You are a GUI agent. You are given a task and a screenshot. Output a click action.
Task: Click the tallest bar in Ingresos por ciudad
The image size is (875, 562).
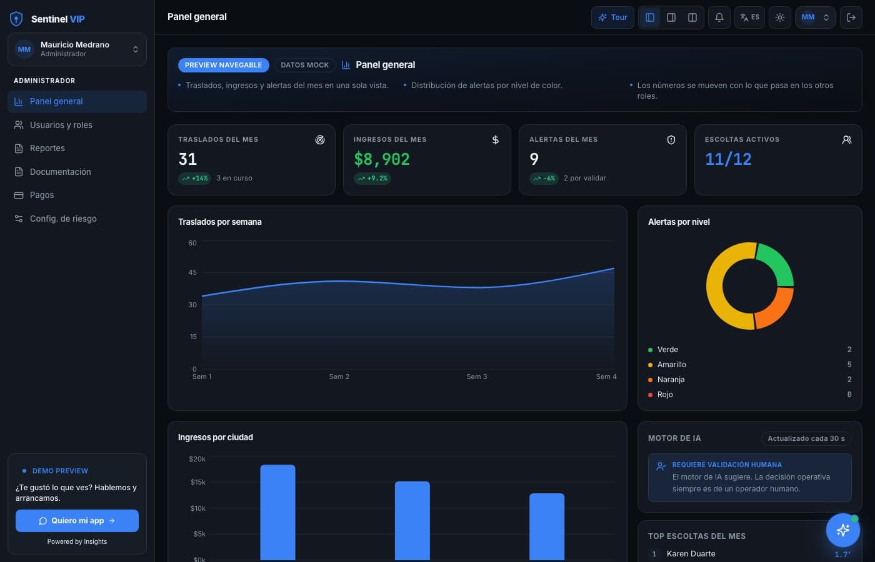pos(277,512)
